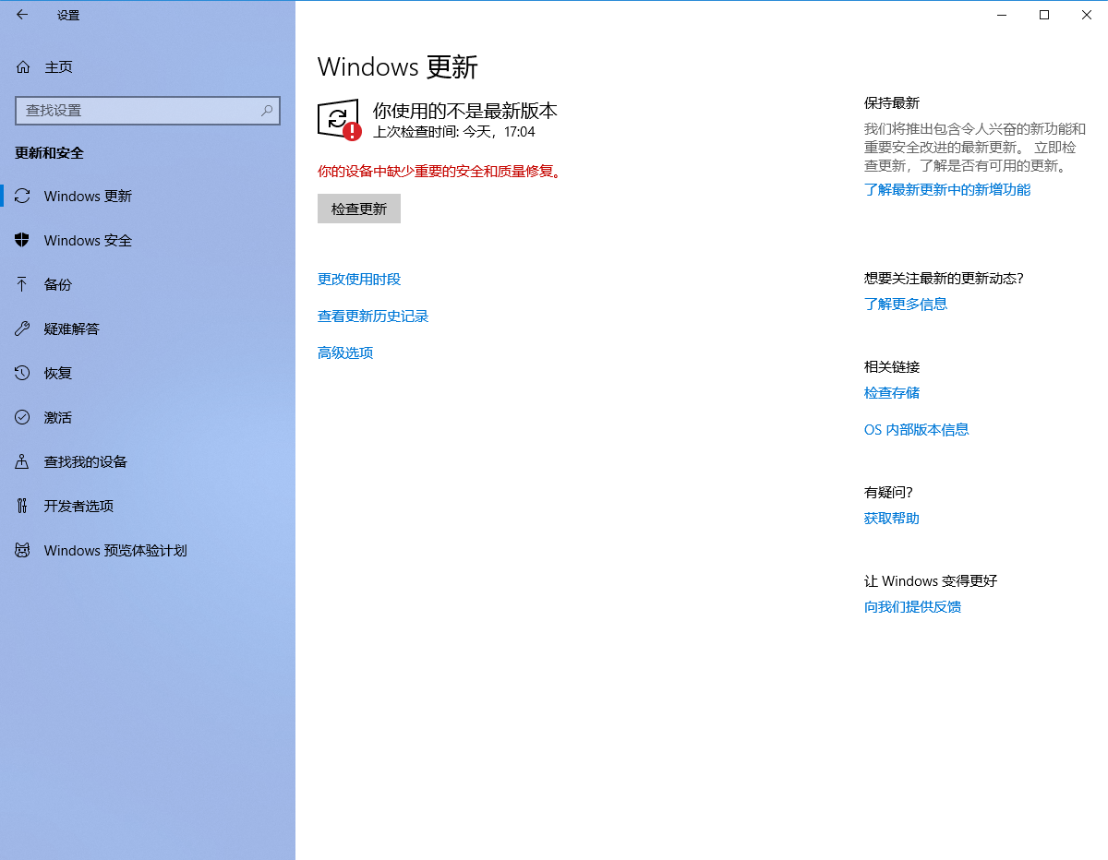Open the OS 内部版本信息 link
The image size is (1108, 860).
[x=917, y=429]
